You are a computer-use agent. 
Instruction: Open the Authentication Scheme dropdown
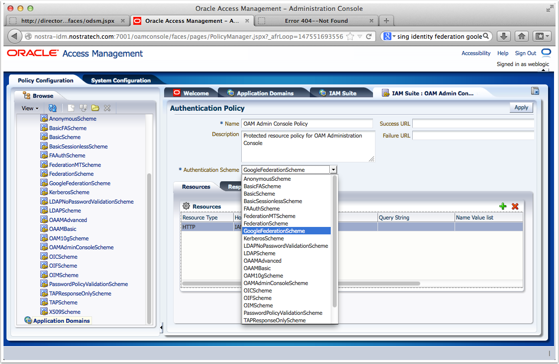click(333, 169)
